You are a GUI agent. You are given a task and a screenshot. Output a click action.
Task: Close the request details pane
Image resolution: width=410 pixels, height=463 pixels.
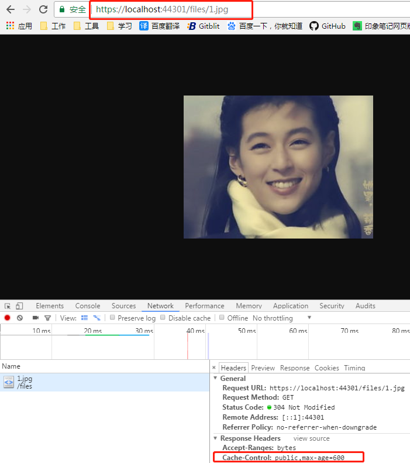(x=213, y=368)
